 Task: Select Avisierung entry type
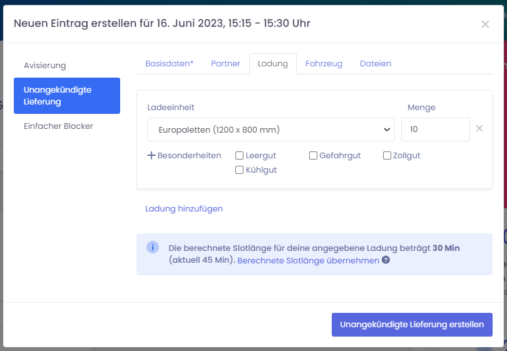45,66
